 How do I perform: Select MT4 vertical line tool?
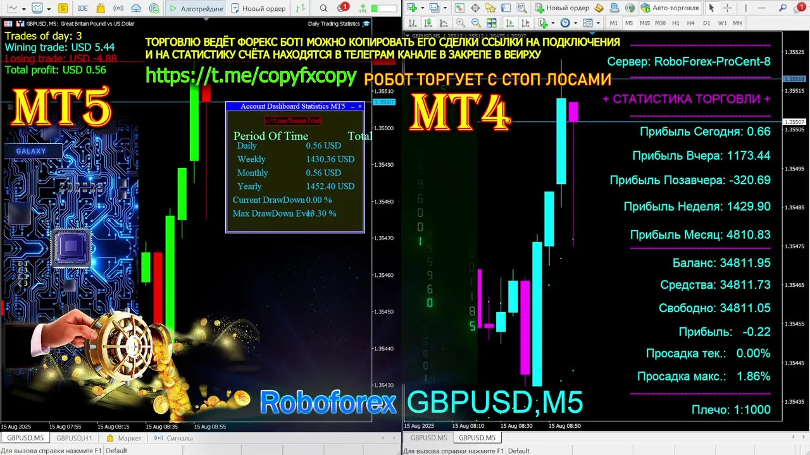(x=745, y=8)
